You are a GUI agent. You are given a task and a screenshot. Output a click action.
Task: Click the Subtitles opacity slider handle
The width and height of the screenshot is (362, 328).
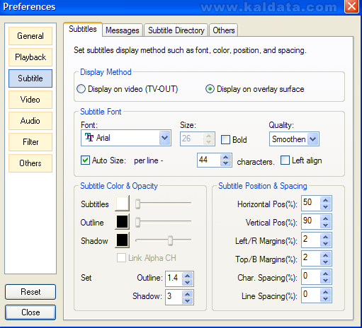(137, 204)
